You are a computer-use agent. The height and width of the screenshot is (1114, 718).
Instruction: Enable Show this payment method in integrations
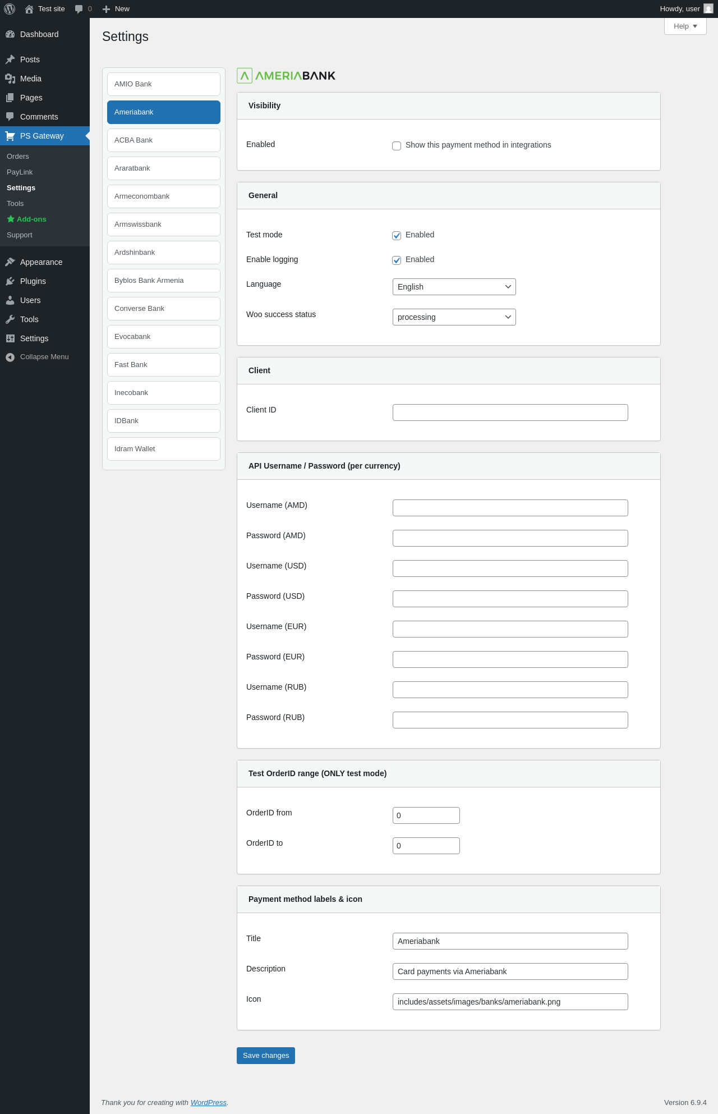click(x=397, y=146)
